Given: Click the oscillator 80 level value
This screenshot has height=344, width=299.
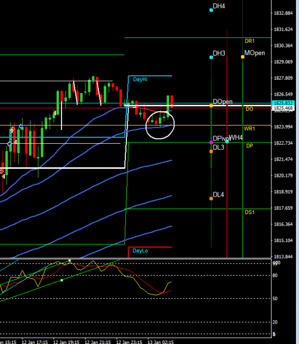Looking at the screenshot, I should (275, 276).
